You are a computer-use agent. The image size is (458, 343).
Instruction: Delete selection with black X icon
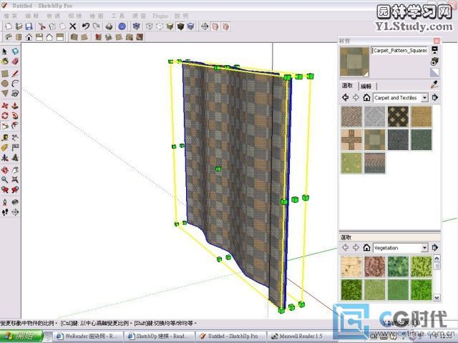[x=73, y=26]
